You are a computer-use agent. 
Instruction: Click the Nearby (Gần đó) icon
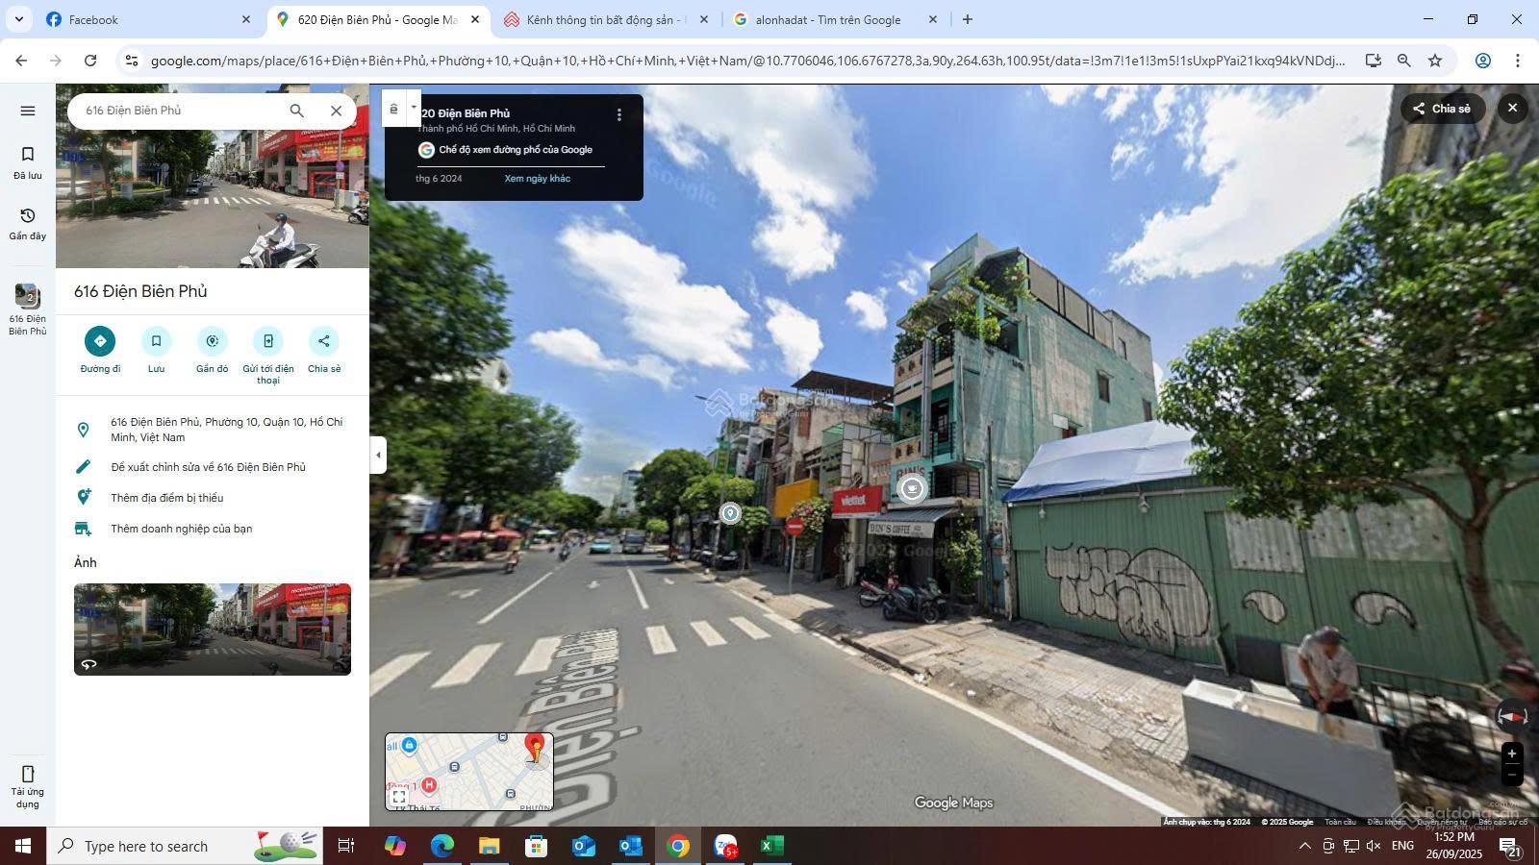(x=212, y=341)
